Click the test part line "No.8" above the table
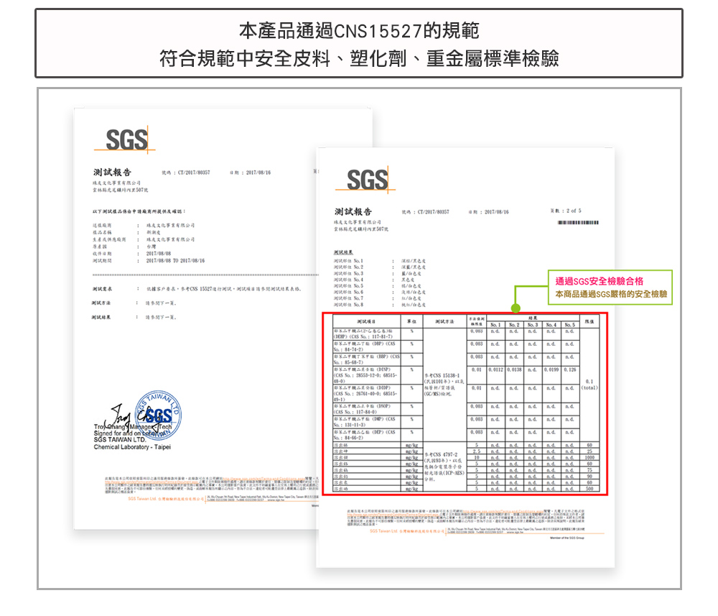The image size is (718, 616). pos(380,305)
